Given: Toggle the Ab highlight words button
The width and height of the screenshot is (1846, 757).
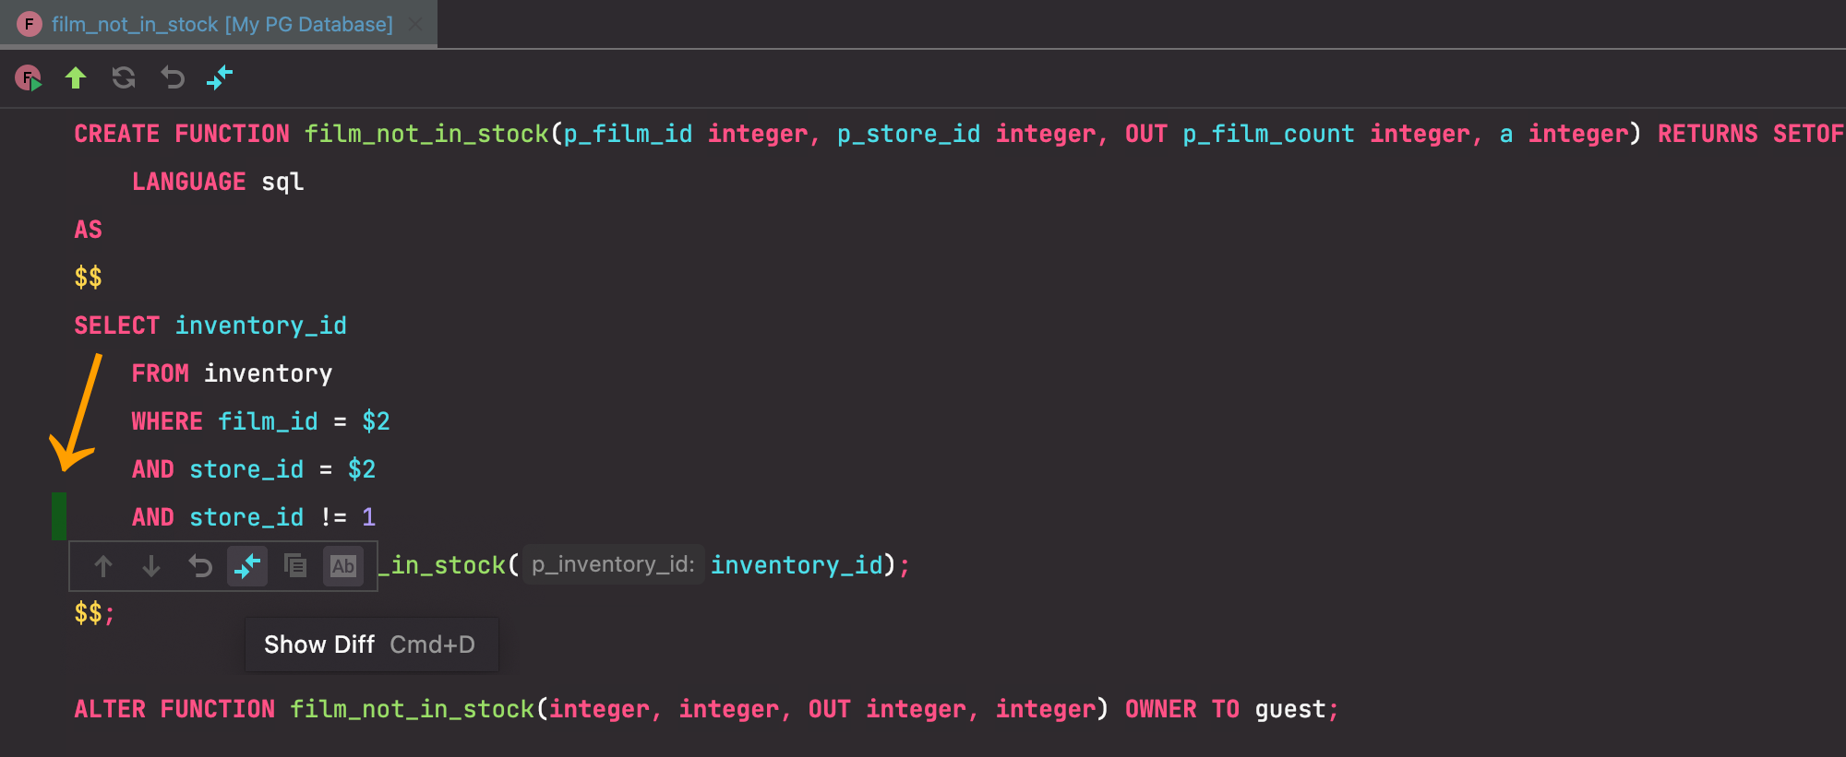Looking at the screenshot, I should click(342, 566).
